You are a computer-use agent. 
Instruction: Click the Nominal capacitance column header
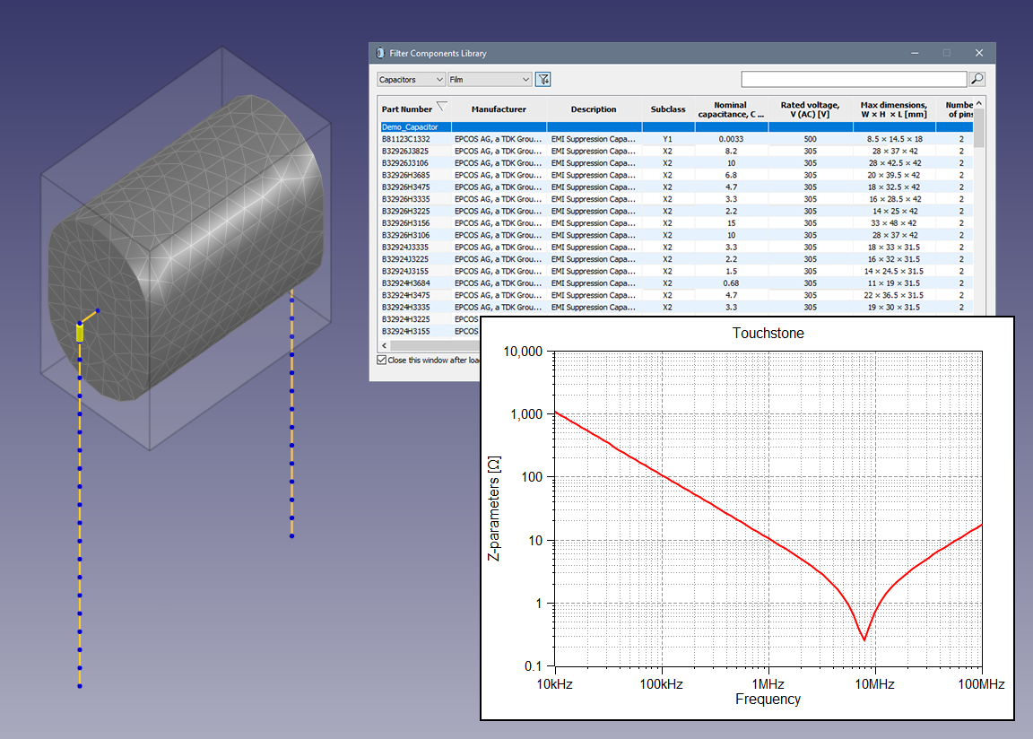(732, 109)
